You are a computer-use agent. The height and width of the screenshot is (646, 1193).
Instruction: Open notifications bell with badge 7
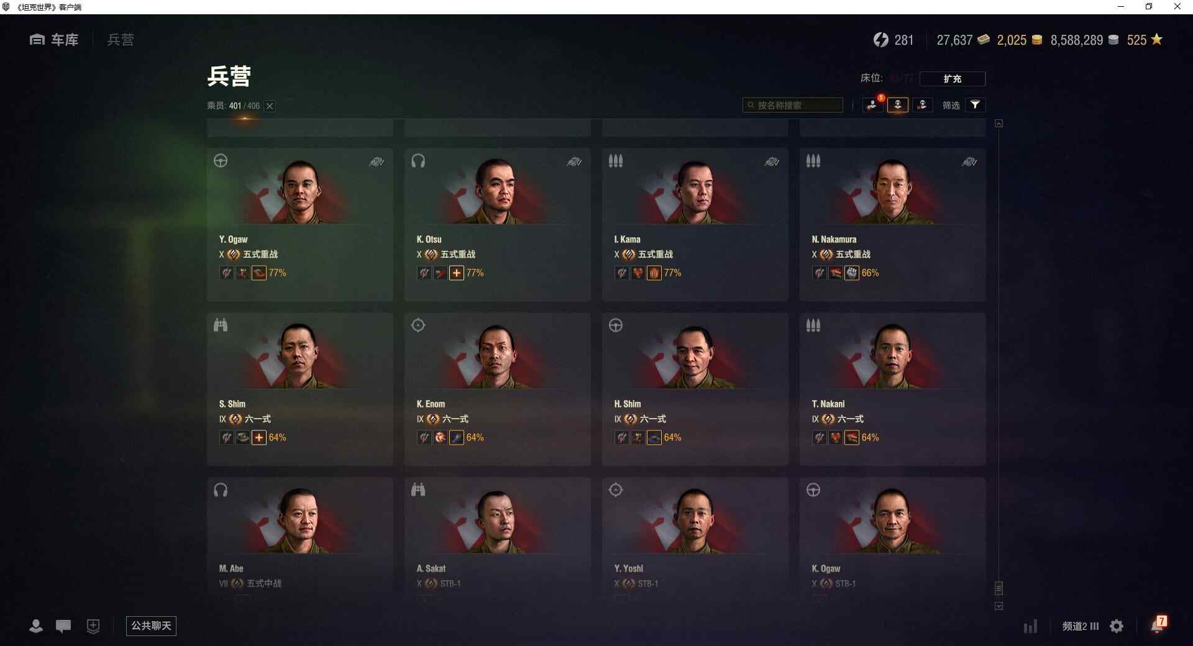click(1158, 625)
